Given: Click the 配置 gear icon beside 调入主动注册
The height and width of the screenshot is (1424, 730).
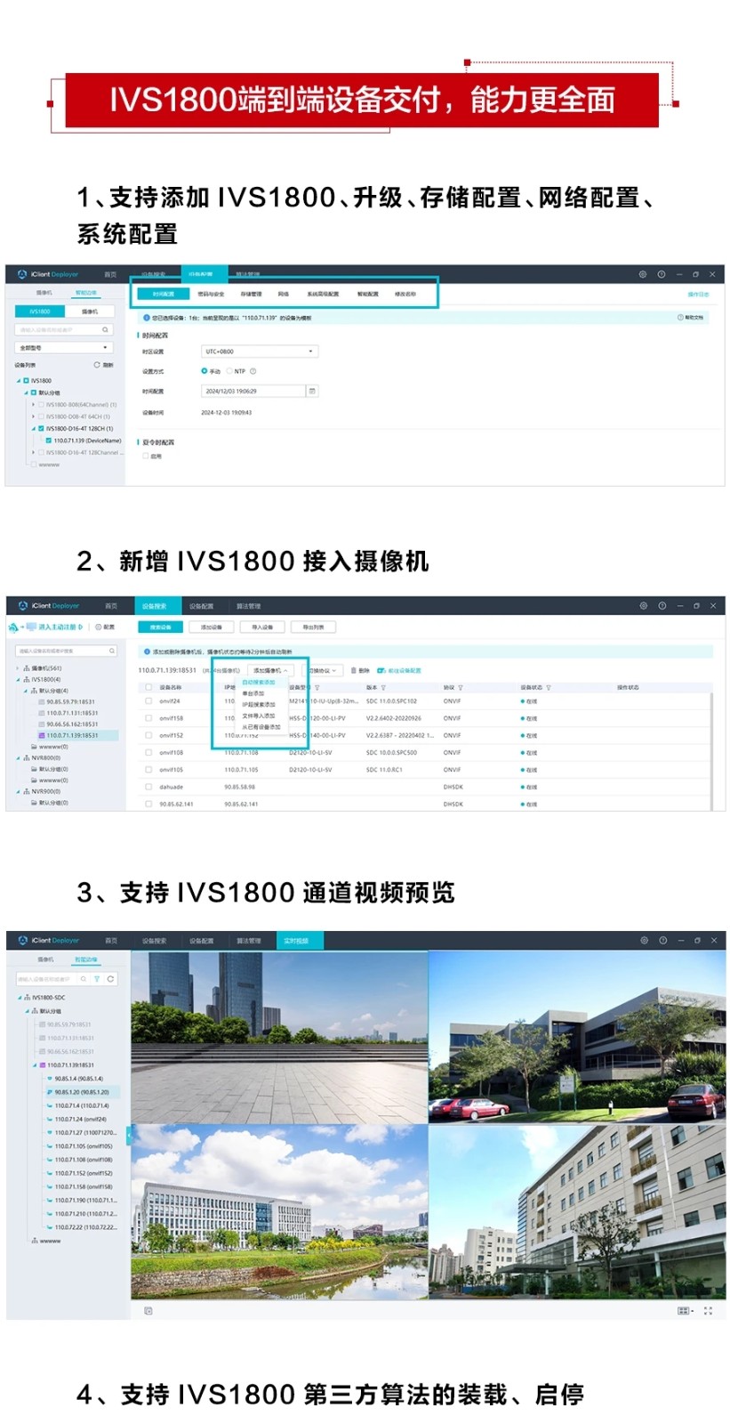Looking at the screenshot, I should tap(99, 627).
